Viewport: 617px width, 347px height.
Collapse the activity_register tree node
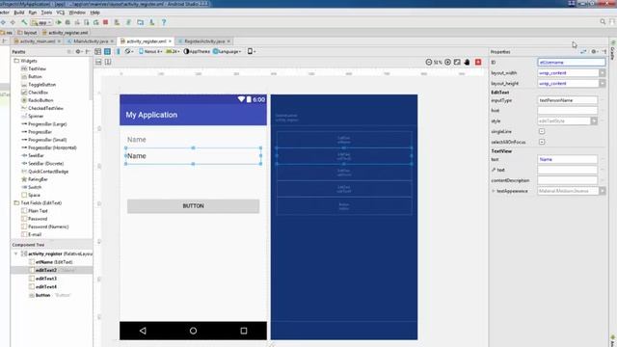pyautogui.click(x=16, y=254)
